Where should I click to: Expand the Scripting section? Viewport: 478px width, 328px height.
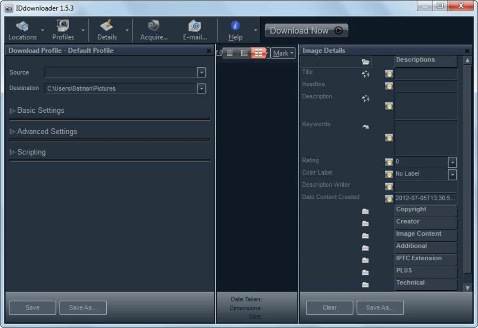coord(28,152)
